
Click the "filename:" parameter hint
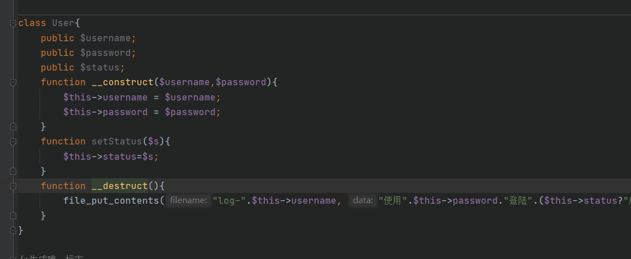(x=189, y=200)
